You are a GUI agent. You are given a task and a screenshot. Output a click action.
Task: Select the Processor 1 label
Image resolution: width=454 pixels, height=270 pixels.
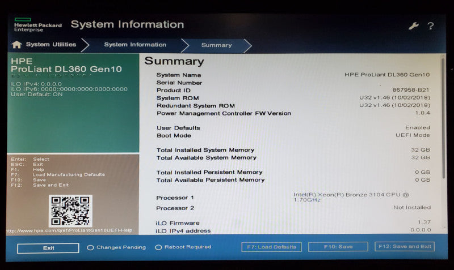click(x=175, y=198)
